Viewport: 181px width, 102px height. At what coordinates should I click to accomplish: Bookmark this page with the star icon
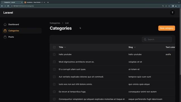click(x=169, y=6)
